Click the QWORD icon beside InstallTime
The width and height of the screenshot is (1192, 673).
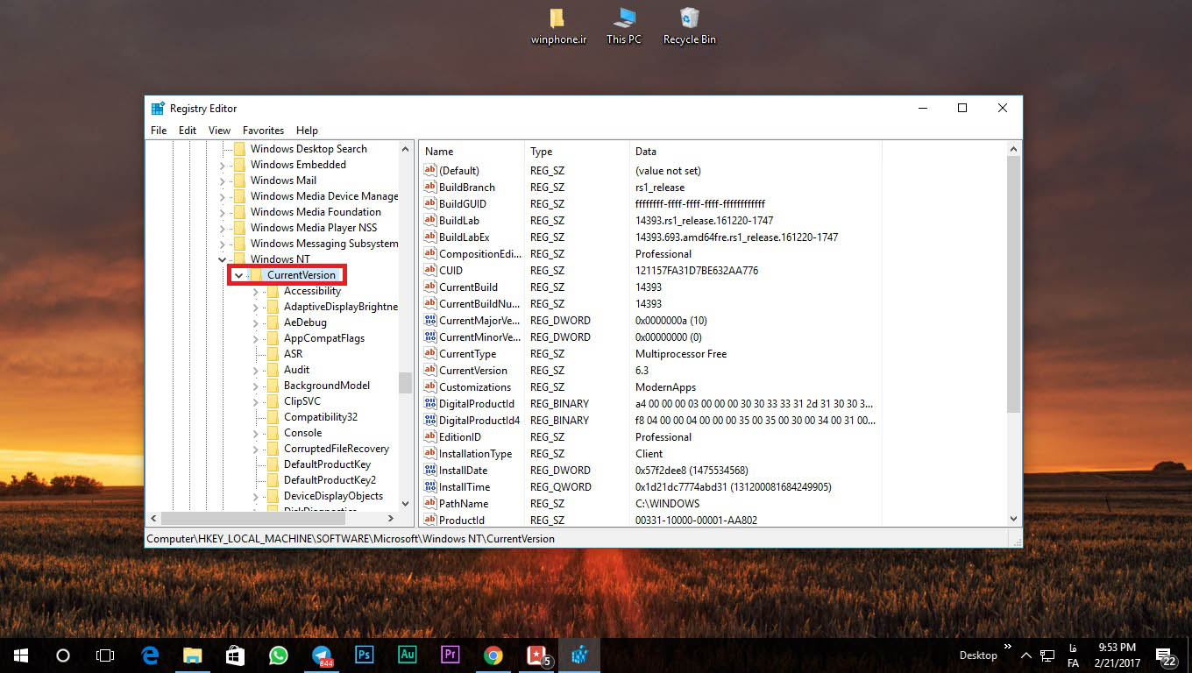click(x=429, y=486)
